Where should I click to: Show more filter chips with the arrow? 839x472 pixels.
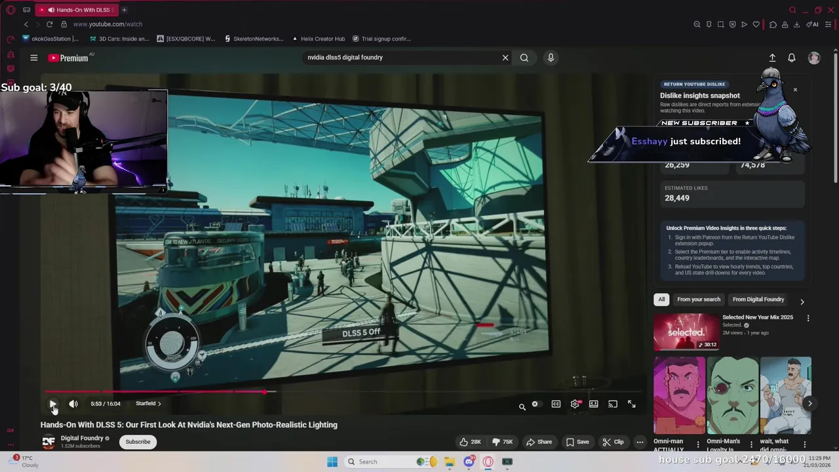[802, 302]
